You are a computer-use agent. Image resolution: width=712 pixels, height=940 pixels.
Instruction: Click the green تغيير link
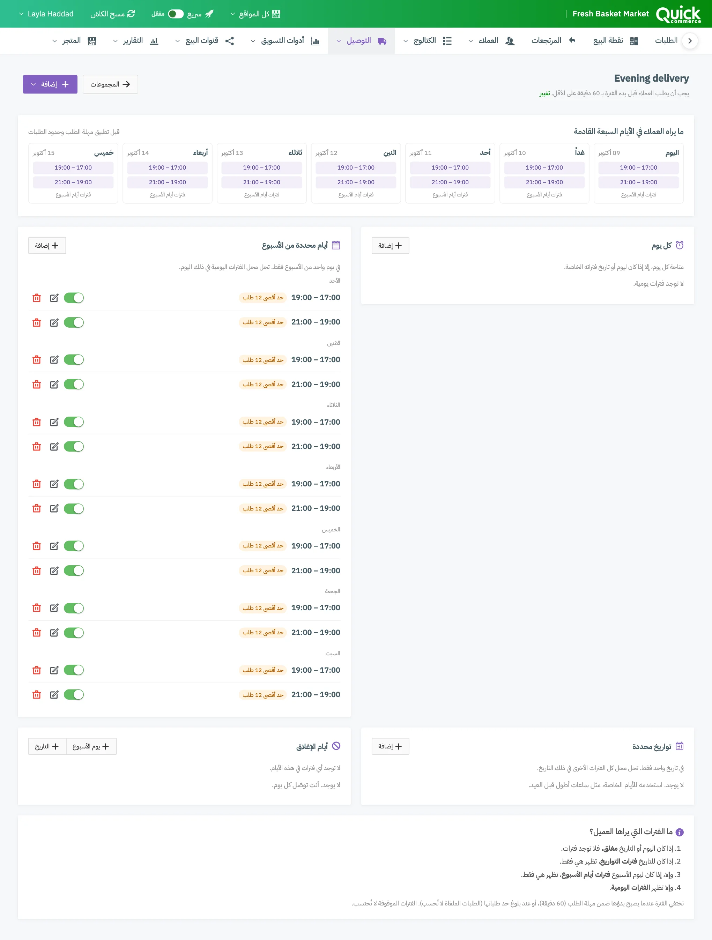point(545,94)
